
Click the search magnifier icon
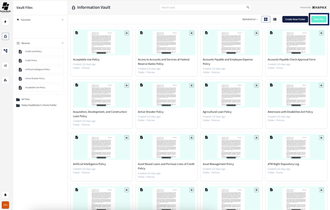pos(248,7)
